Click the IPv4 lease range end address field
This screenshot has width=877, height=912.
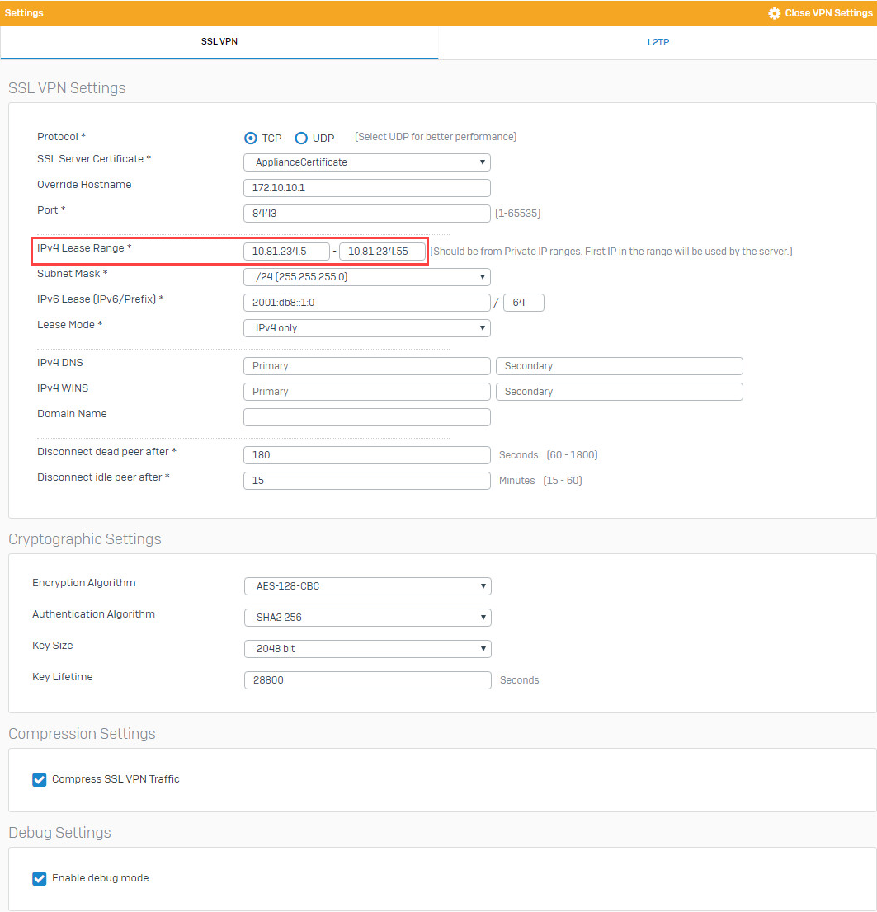click(382, 252)
